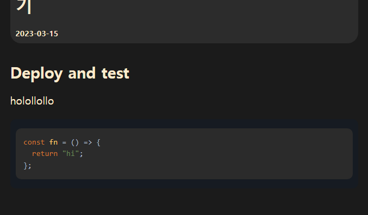Click the opening curly brace
The width and height of the screenshot is (368, 215).
[98, 142]
